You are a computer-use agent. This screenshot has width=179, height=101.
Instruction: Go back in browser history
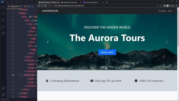pyautogui.click(x=39, y=6)
